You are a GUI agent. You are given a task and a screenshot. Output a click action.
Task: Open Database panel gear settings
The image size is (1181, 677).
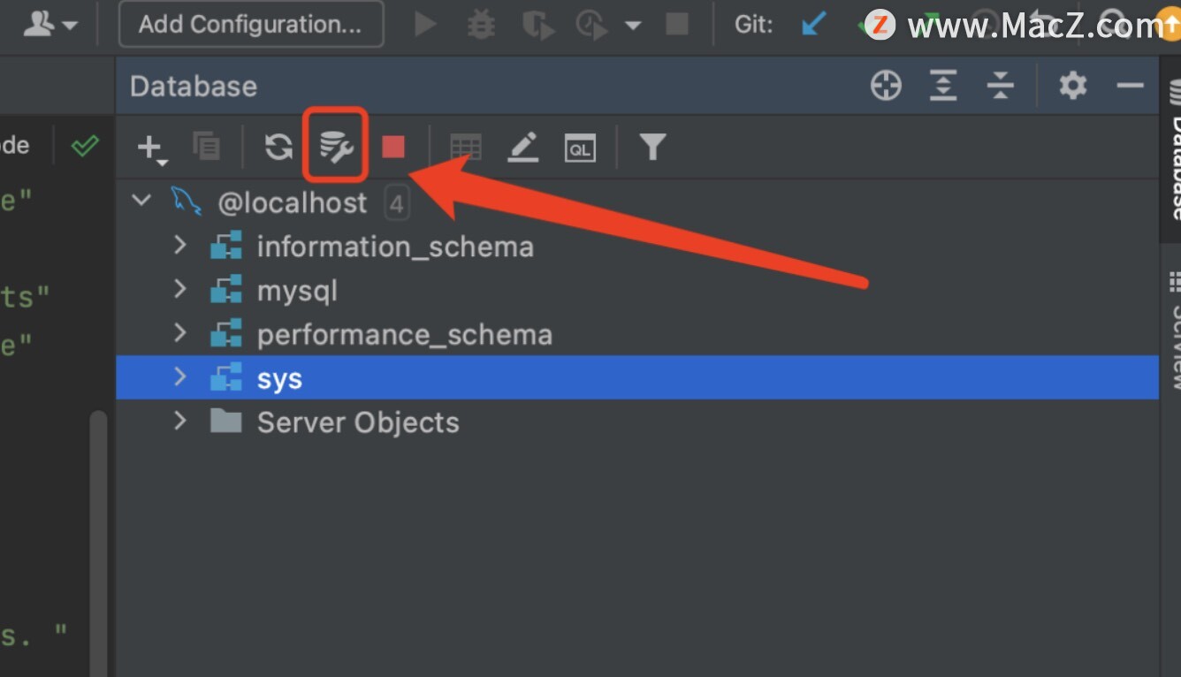coord(1073,86)
